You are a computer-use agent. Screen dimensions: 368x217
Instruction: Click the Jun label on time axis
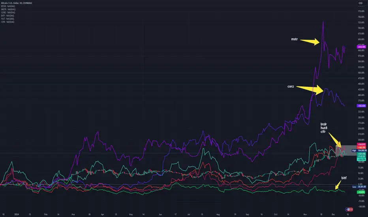160,214
